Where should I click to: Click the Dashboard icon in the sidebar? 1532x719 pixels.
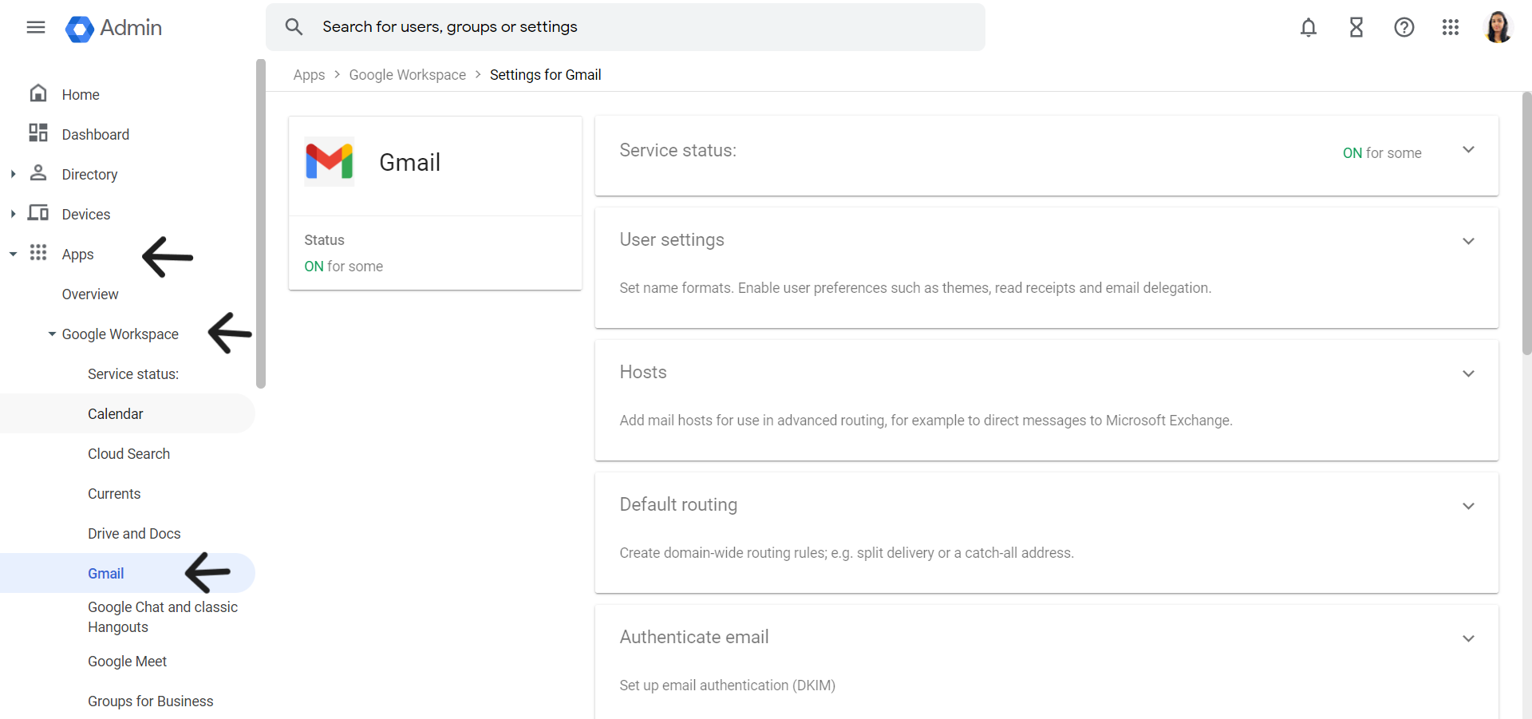(38, 132)
